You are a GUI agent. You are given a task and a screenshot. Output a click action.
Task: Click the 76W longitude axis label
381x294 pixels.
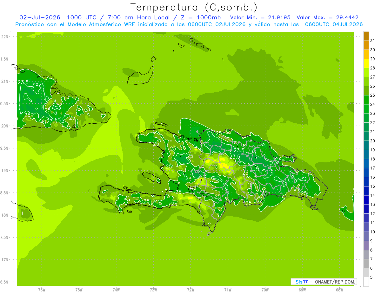pos(42,290)
